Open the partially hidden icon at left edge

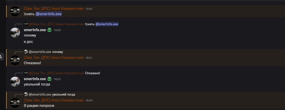click(1, 57)
